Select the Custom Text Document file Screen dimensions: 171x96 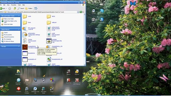pos(25,41)
